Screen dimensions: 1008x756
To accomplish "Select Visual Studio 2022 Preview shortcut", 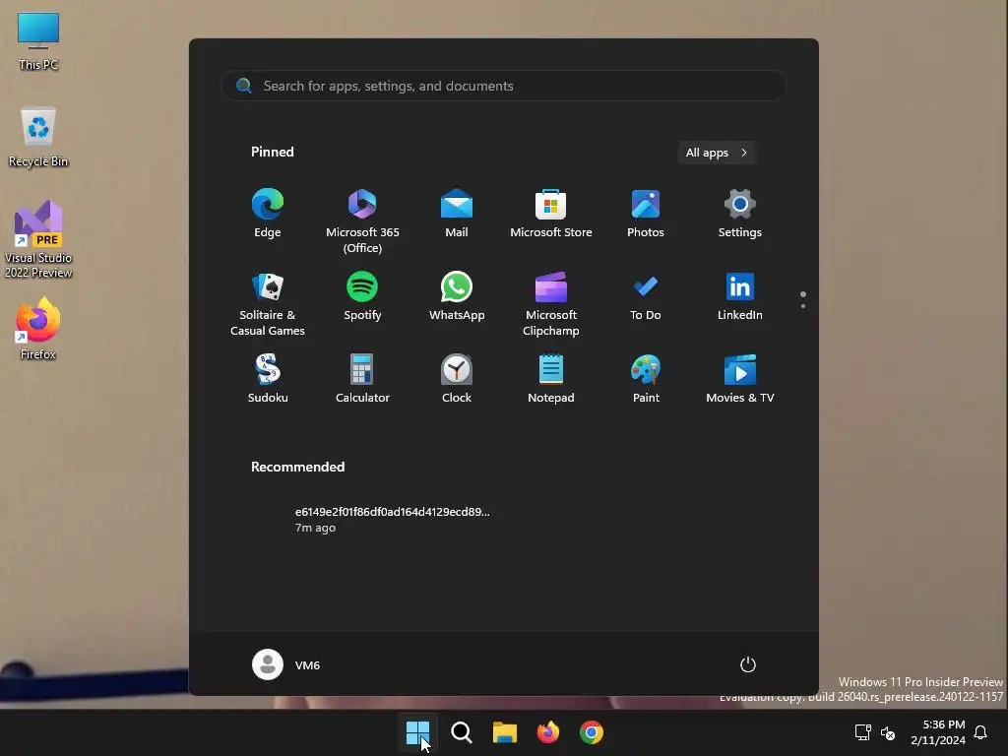I will [x=38, y=240].
